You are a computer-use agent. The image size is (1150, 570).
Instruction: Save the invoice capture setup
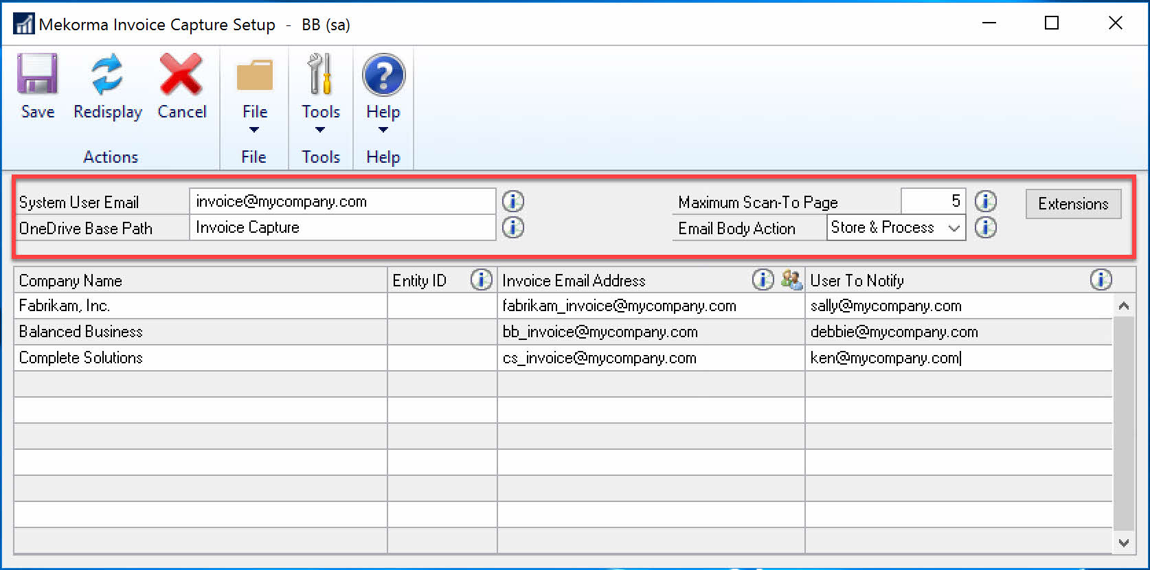pyautogui.click(x=38, y=86)
